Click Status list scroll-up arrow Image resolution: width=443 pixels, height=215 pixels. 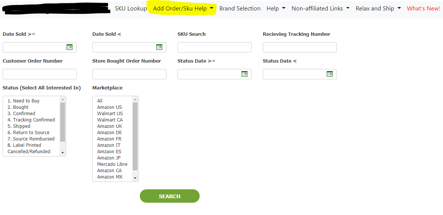(63, 99)
